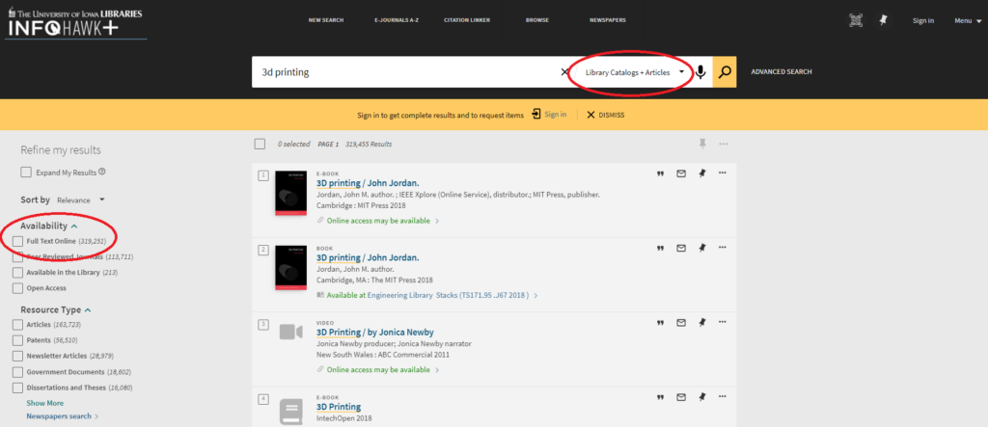The image size is (988, 427).
Task: Pin result 4, IntechOpen e-book
Action: click(702, 397)
